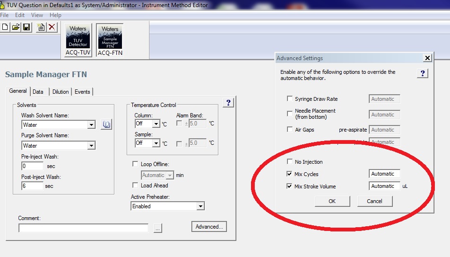Expand the Active Preheater dropdown
The image size is (450, 257).
200,206
